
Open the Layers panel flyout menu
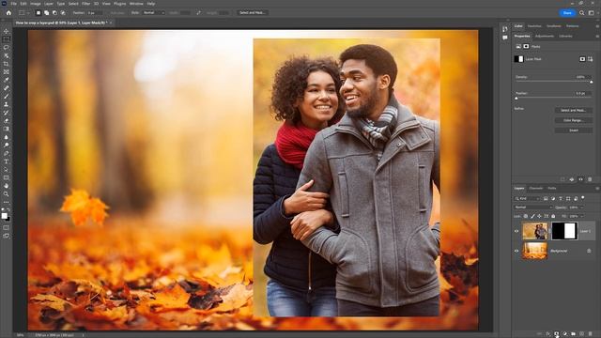[597, 189]
